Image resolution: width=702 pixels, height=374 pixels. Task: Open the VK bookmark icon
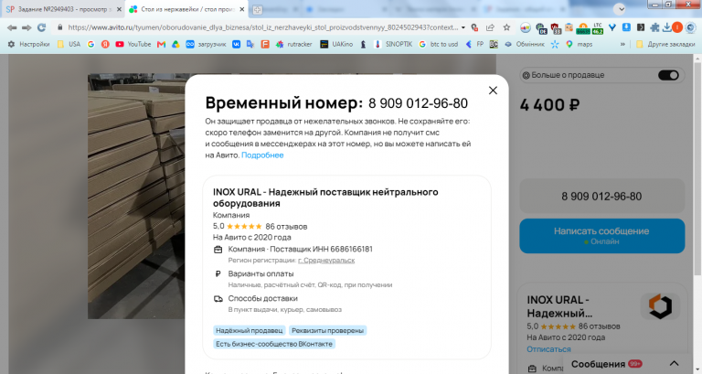[236, 44]
